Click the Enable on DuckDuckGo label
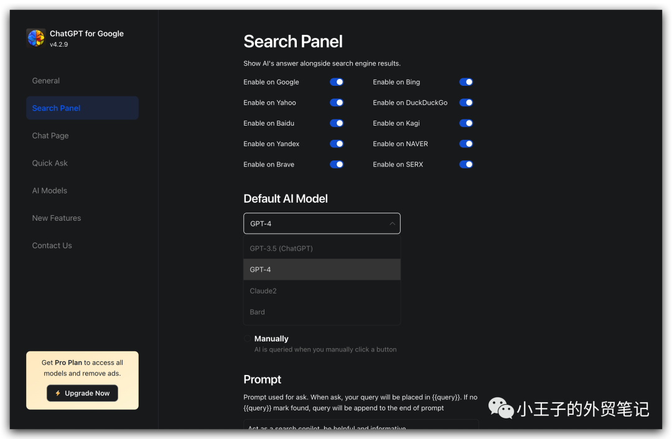672x439 pixels. click(410, 103)
